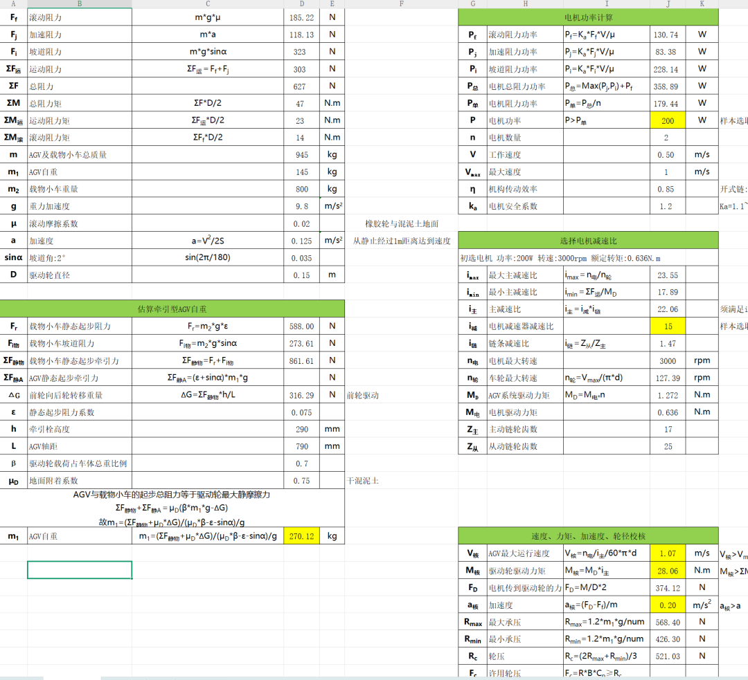Image resolution: width=748 pixels, height=680 pixels.
Task: Click column F header
Action: click(401, 4)
